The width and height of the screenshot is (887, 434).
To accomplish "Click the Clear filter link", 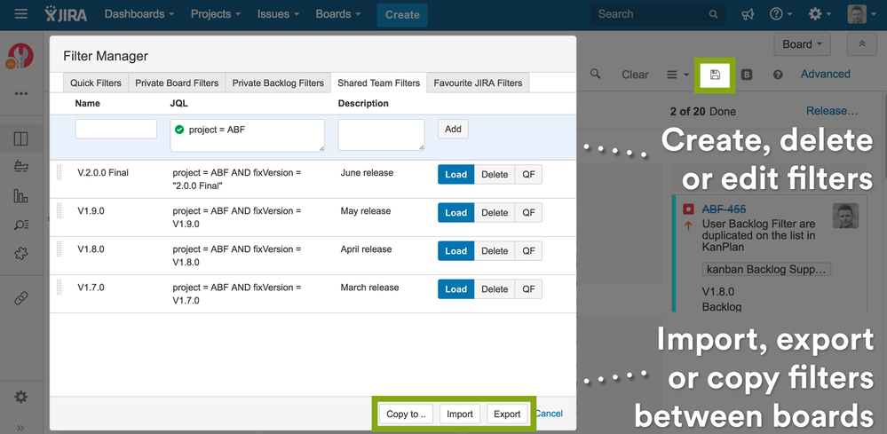I will [635, 75].
